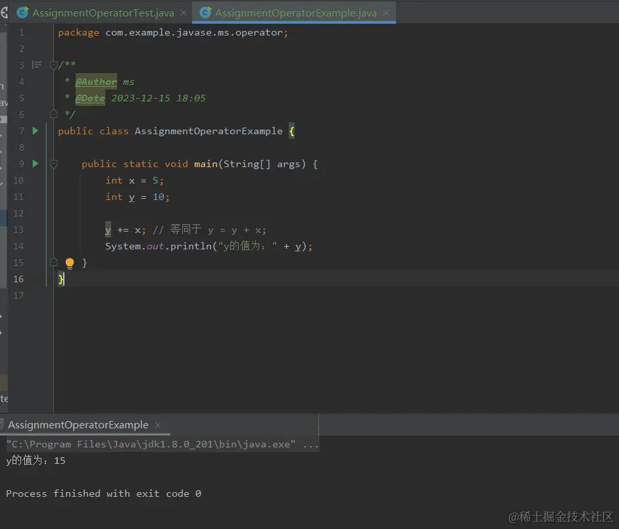Click the main method name

click(206, 164)
